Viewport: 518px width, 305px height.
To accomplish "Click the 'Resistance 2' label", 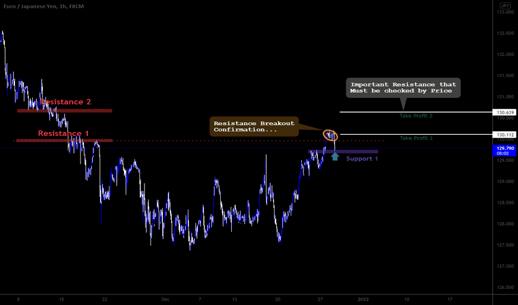I will (x=65, y=102).
